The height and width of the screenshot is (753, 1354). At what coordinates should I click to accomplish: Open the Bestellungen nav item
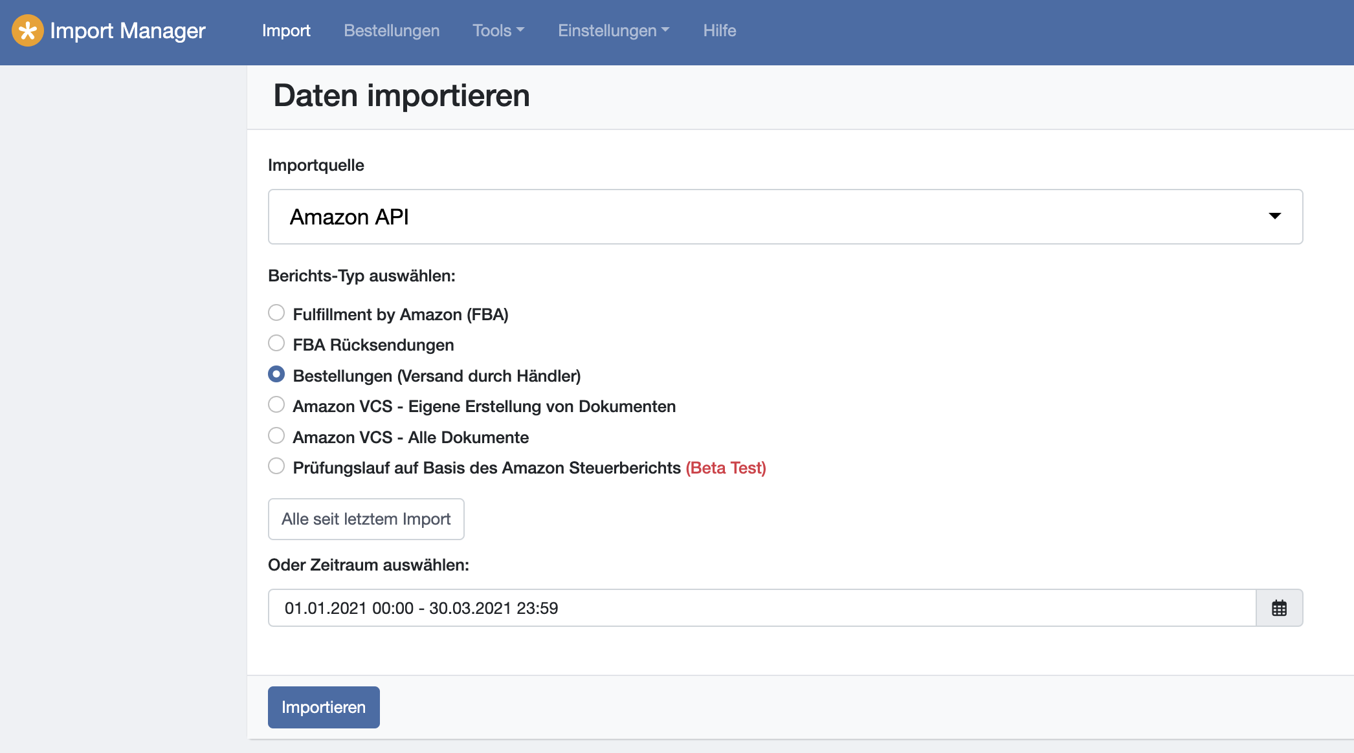coord(392,30)
